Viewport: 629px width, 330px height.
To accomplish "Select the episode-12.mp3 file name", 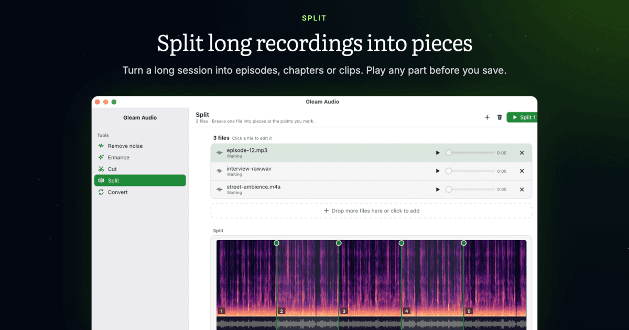I will (247, 150).
